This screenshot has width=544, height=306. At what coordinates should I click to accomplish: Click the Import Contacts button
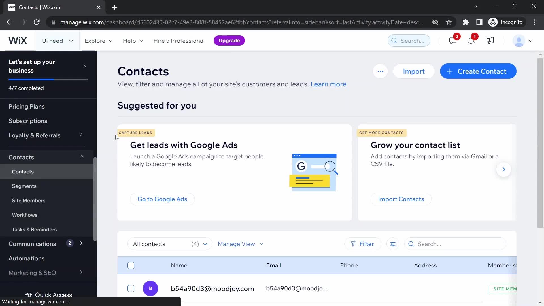point(401,199)
